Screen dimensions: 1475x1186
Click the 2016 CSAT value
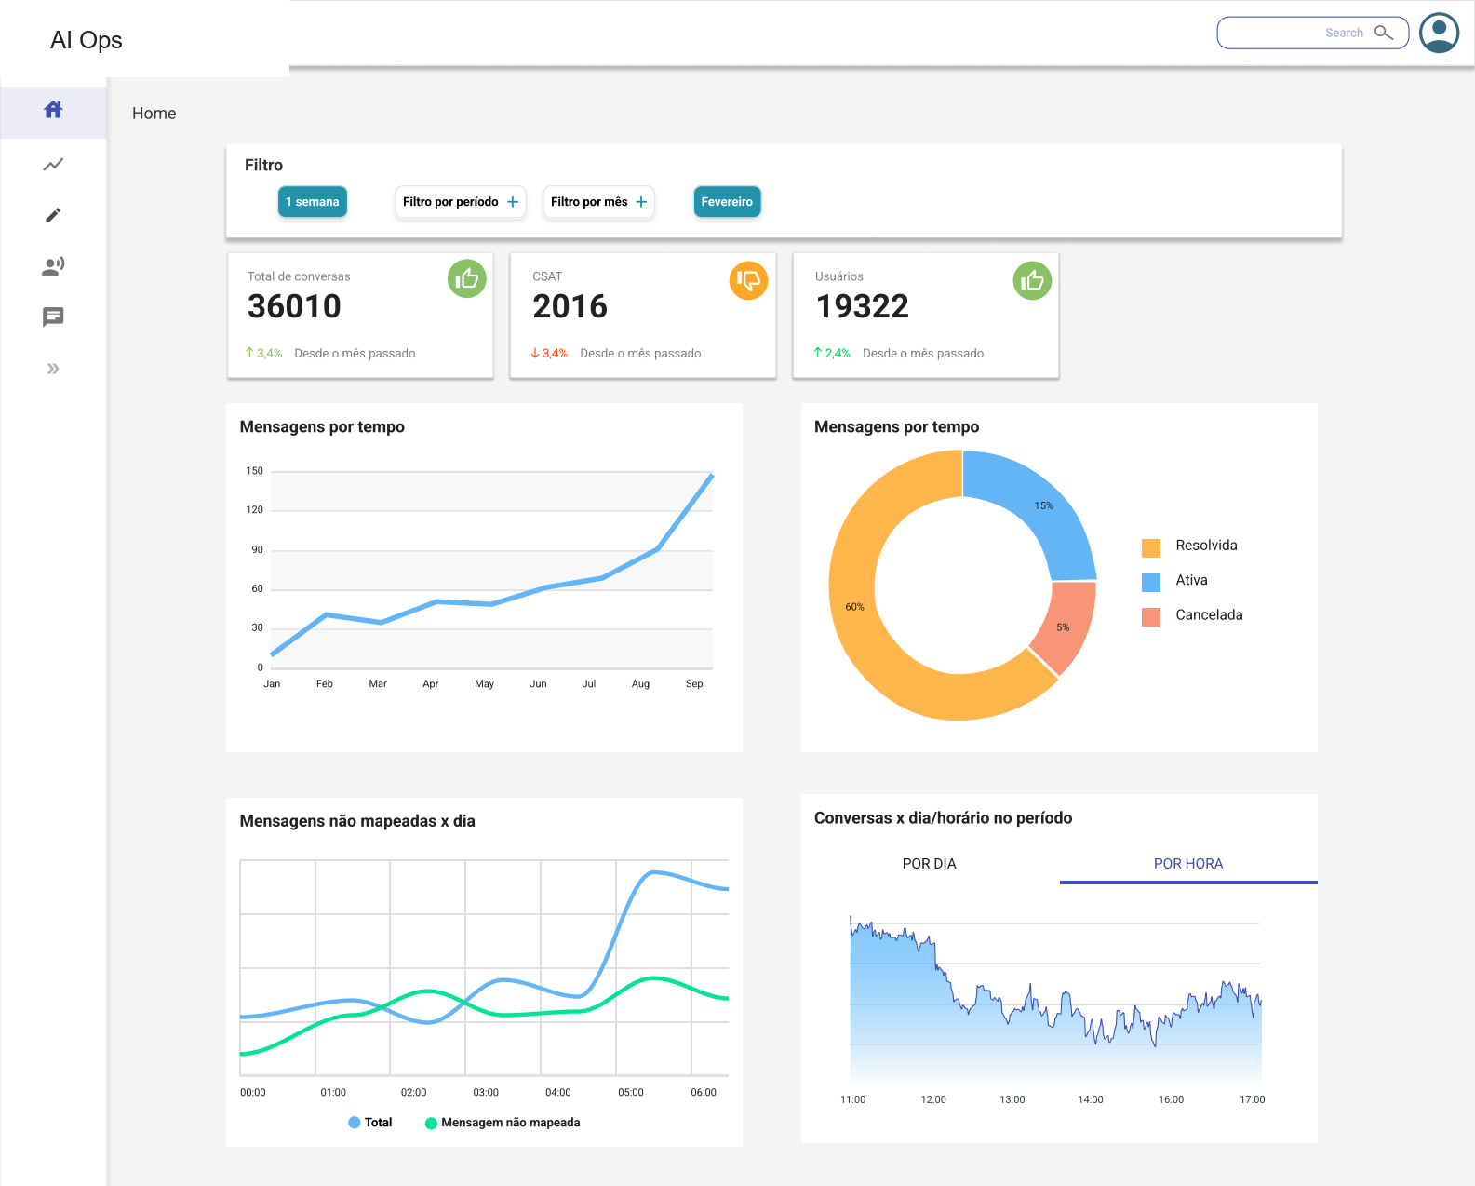[x=570, y=306]
